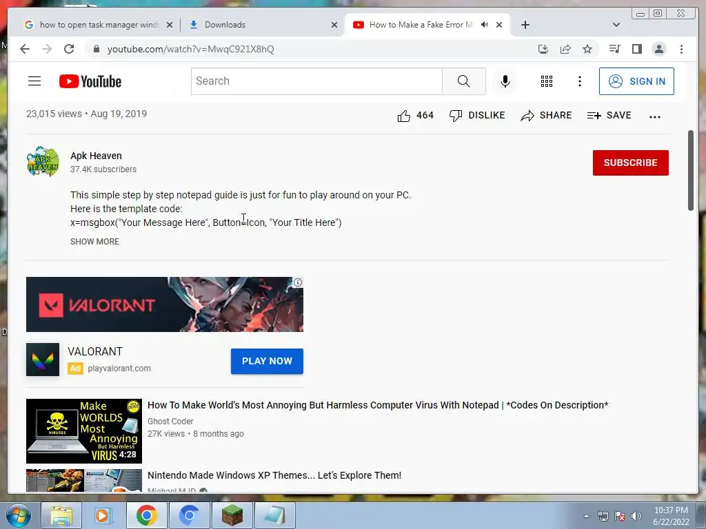Open Nintendo Windows XP Themes video title

274,475
